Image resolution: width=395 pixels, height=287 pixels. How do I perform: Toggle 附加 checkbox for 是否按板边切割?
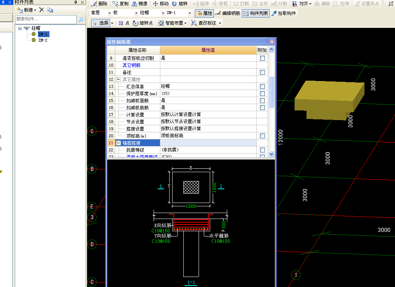262,58
